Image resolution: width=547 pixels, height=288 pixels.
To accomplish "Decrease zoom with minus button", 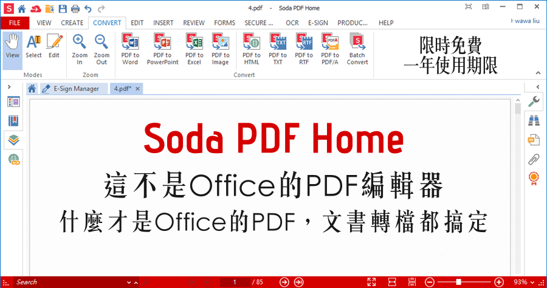I will click(430, 282).
